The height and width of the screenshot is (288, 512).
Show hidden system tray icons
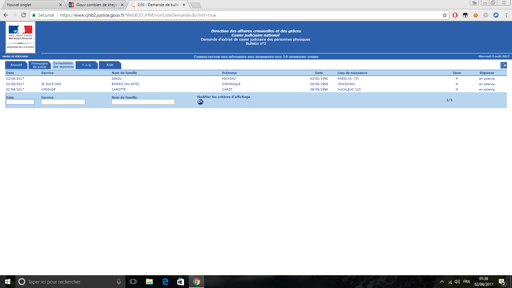tap(442, 282)
